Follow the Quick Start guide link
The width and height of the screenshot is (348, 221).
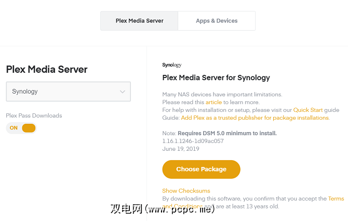pyautogui.click(x=309, y=110)
